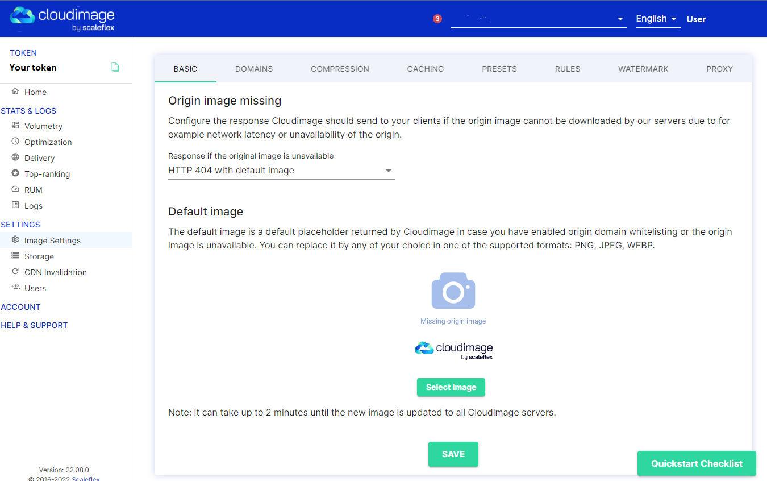Click the Delivery globe icon

tap(15, 157)
